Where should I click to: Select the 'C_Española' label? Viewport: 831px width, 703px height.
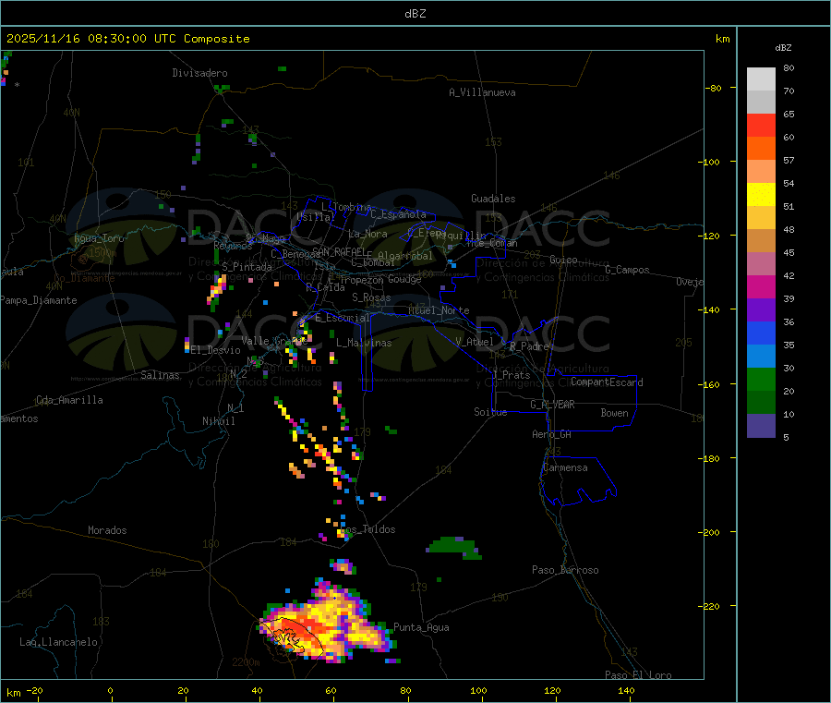click(399, 214)
